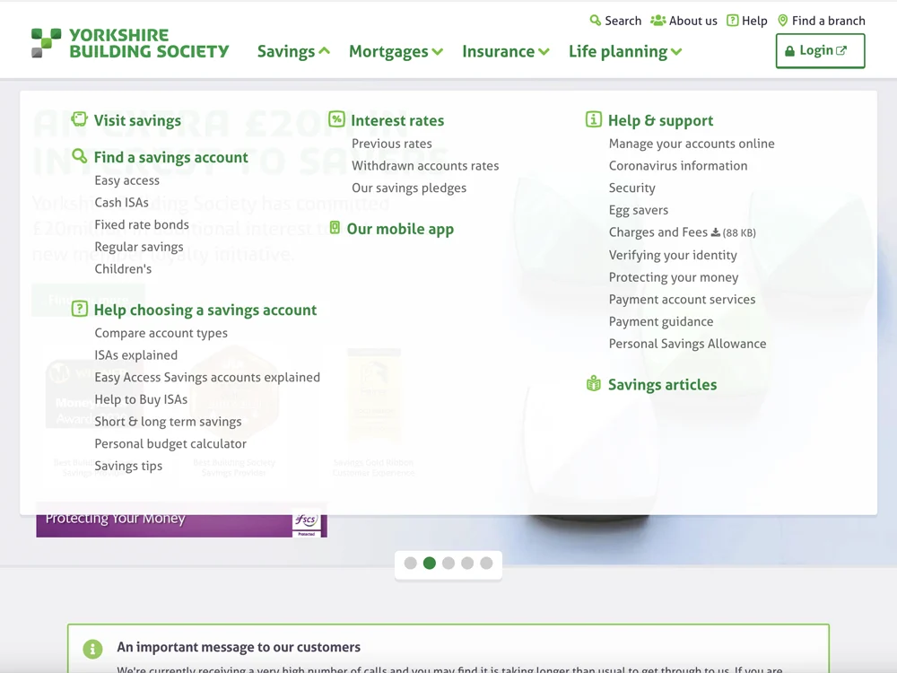Open Children's savings link

coord(123,269)
